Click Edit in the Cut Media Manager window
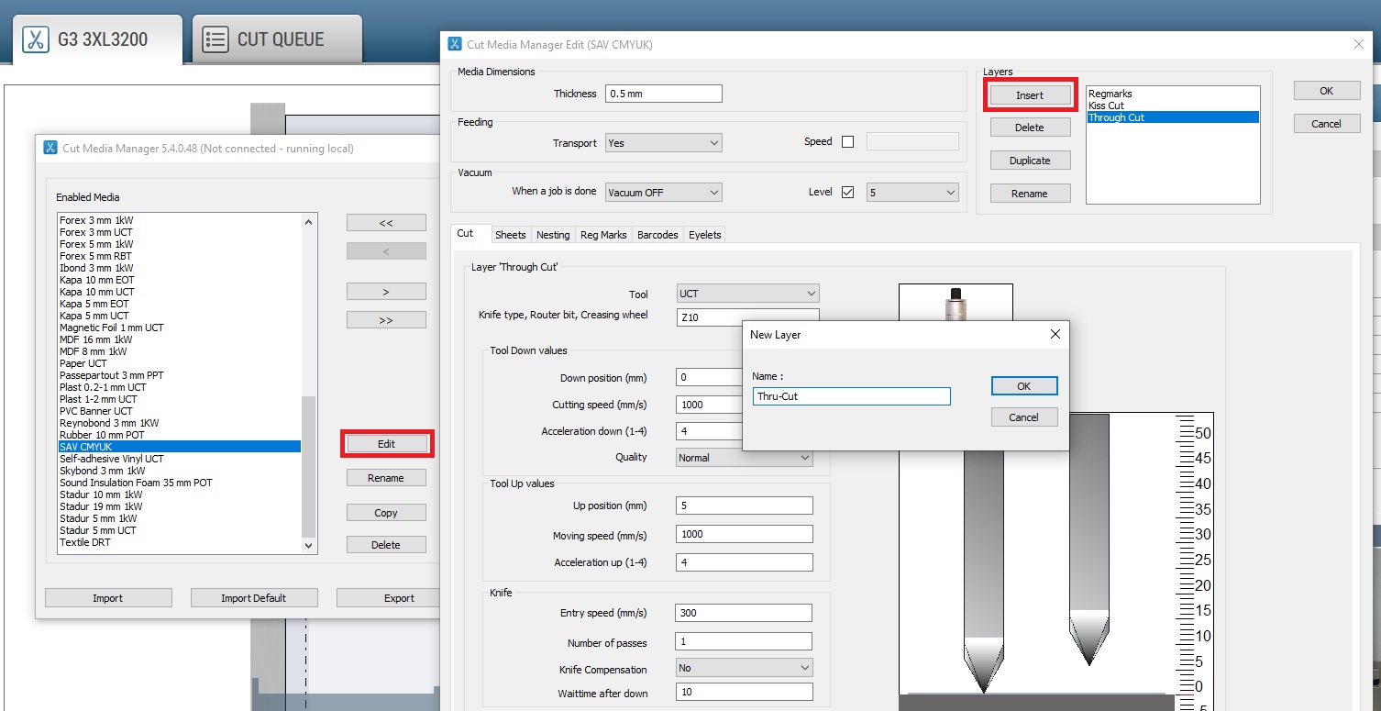This screenshot has height=711, width=1381. (x=386, y=444)
